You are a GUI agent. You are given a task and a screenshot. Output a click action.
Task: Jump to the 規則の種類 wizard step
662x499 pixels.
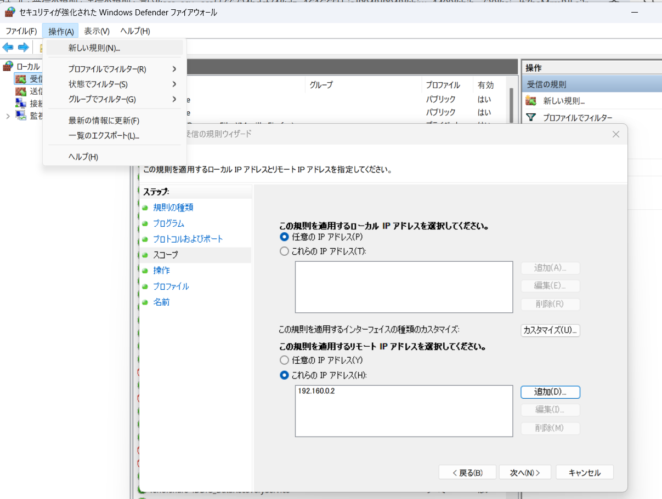tap(173, 208)
